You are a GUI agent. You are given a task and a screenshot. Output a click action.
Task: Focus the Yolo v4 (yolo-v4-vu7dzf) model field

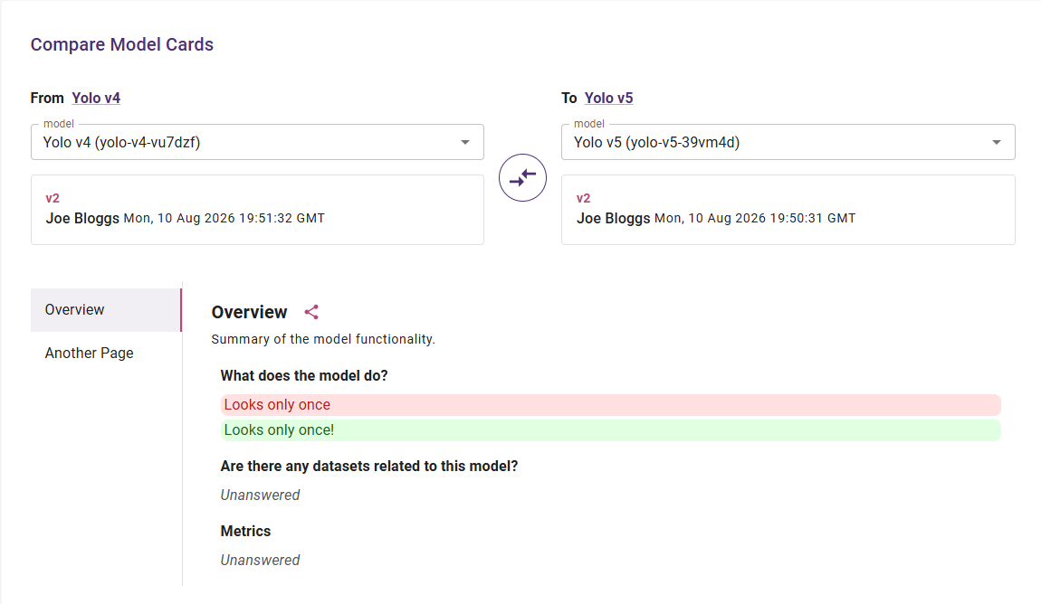click(257, 142)
